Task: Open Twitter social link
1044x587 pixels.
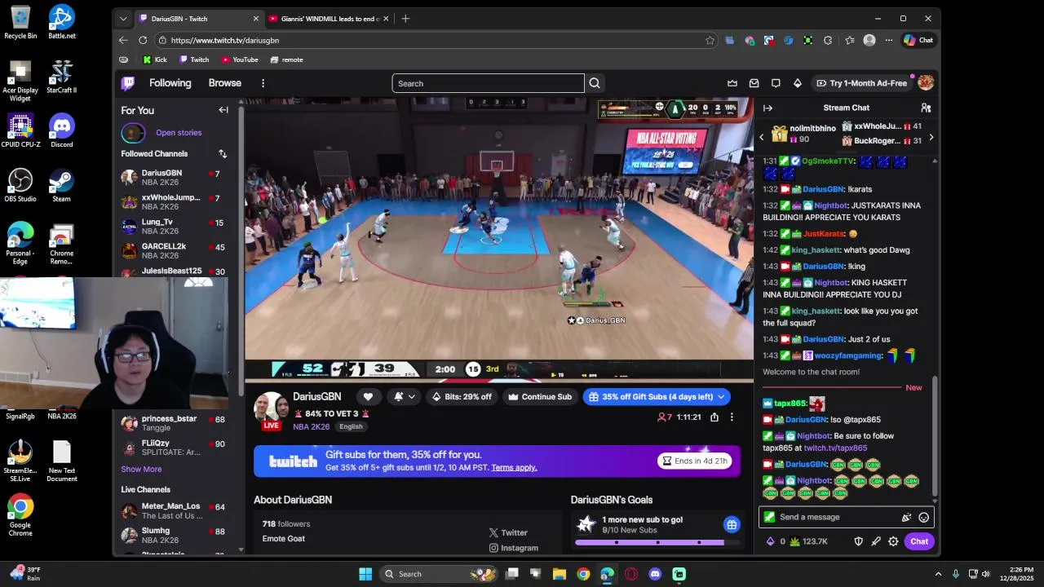Action: [x=508, y=533]
